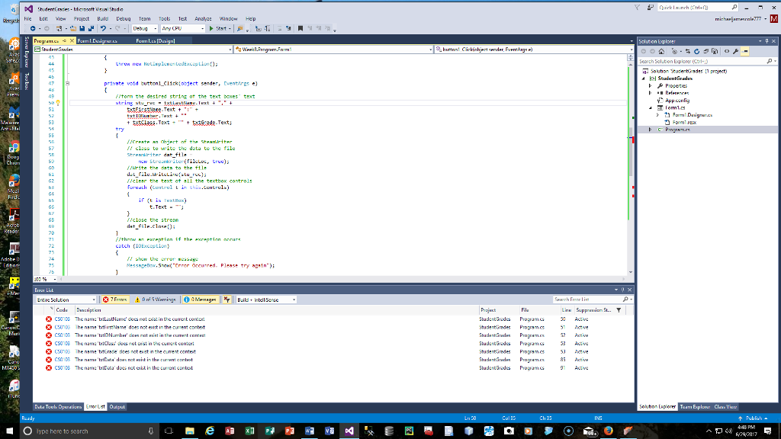The width and height of the screenshot is (781, 439).
Task: Click the bookmark icon in the toolbar
Action: tap(301, 28)
